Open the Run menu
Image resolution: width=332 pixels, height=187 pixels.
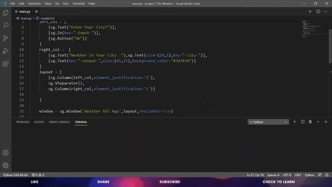coord(66,4)
